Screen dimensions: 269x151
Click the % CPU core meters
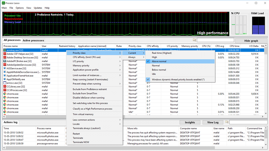(239, 25)
